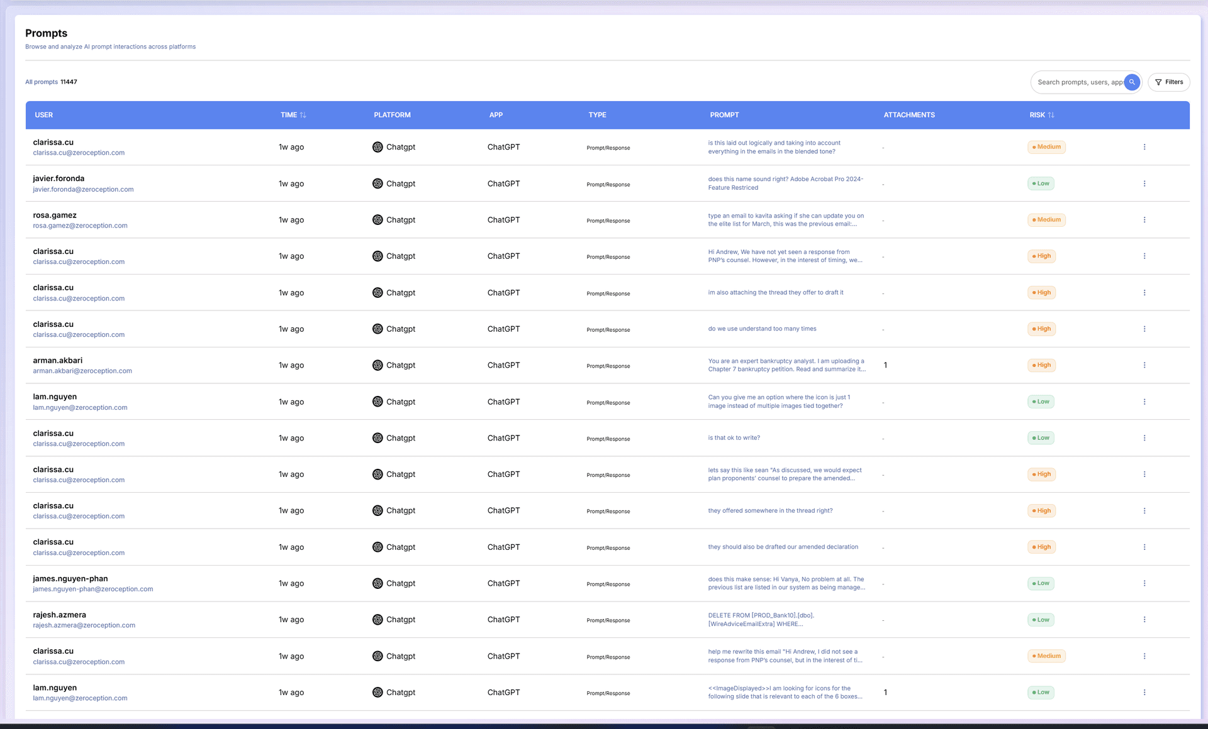The image size is (1208, 729).
Task: Open row menu for arman.akbari row
Action: pos(1144,365)
